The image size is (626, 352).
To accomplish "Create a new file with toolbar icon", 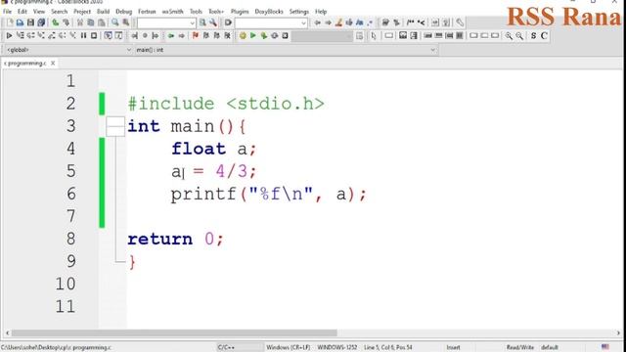I will (10, 22).
